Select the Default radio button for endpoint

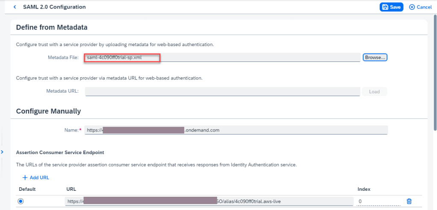[x=21, y=201]
